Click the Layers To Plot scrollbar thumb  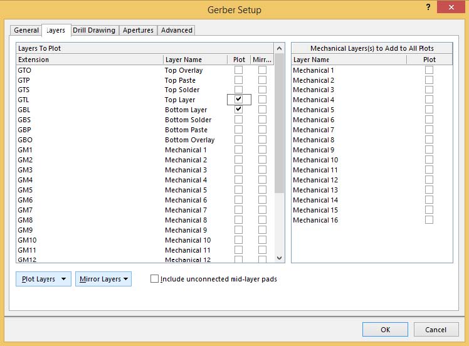tap(279, 123)
